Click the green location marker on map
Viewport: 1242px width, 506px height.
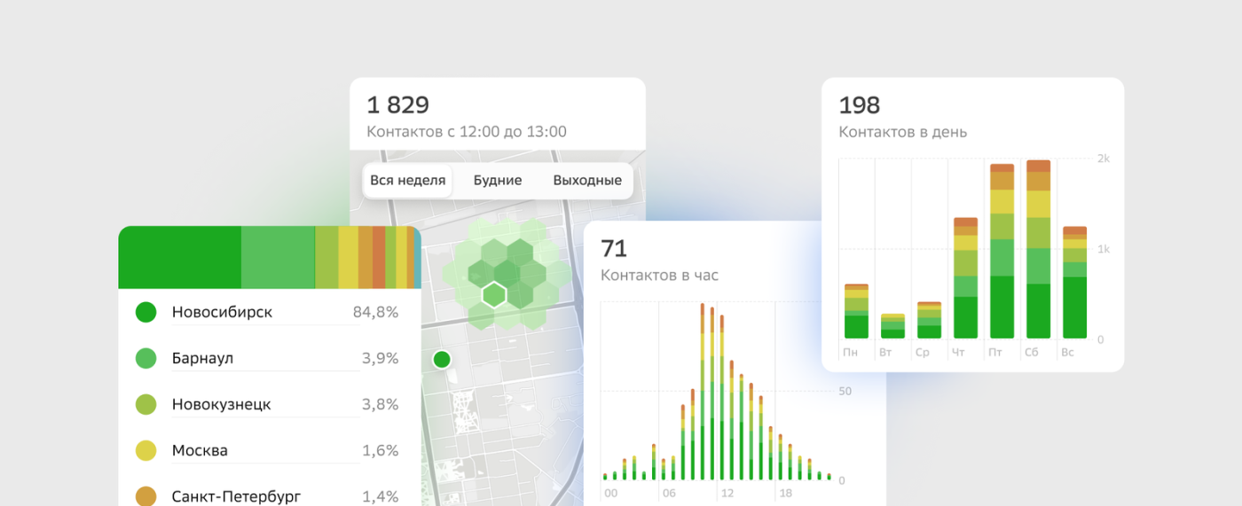point(441,359)
